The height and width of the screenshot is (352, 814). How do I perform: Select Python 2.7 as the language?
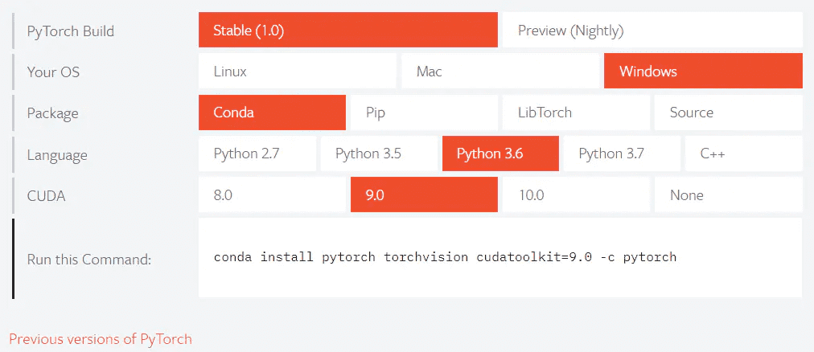pyautogui.click(x=257, y=153)
